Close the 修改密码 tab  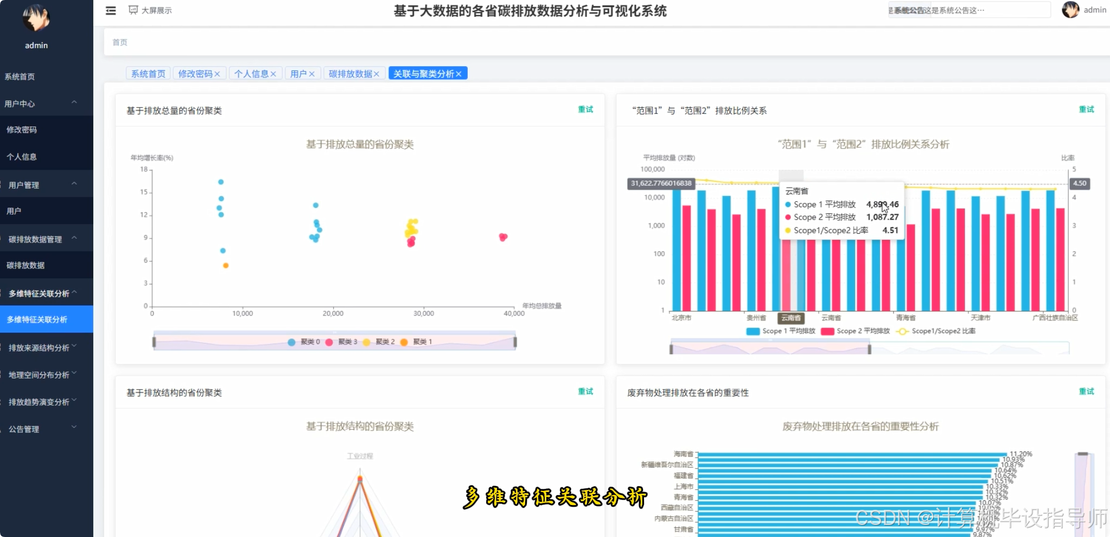[x=217, y=74]
